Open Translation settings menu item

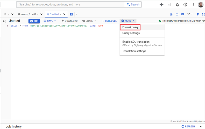pyautogui.click(x=142, y=51)
